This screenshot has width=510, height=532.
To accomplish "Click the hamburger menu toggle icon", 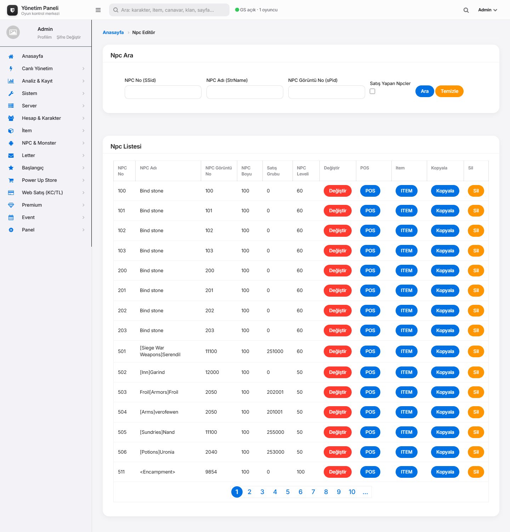I will click(x=98, y=10).
